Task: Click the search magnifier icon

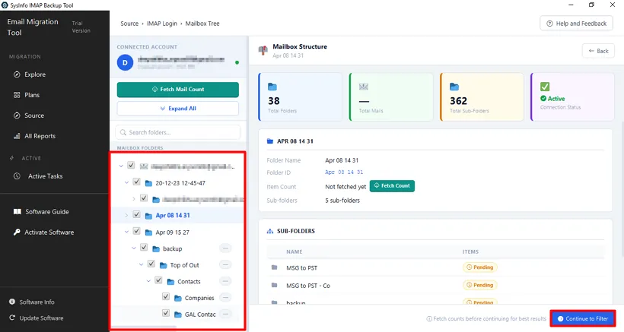Action: click(x=123, y=132)
